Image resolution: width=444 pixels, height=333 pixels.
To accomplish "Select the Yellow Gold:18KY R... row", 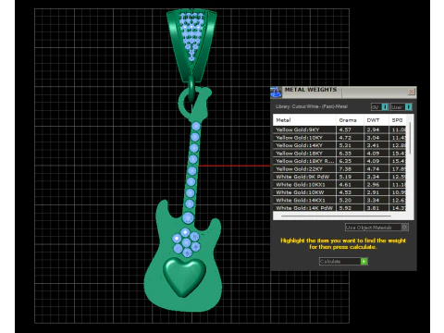I will pyautogui.click(x=339, y=161).
